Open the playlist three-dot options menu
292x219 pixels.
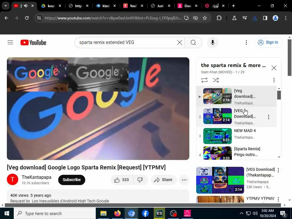pyautogui.click(x=274, y=80)
